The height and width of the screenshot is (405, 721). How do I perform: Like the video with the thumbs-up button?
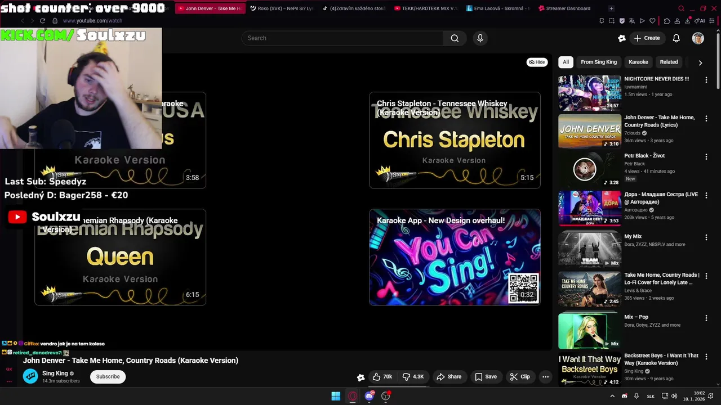[382, 377]
